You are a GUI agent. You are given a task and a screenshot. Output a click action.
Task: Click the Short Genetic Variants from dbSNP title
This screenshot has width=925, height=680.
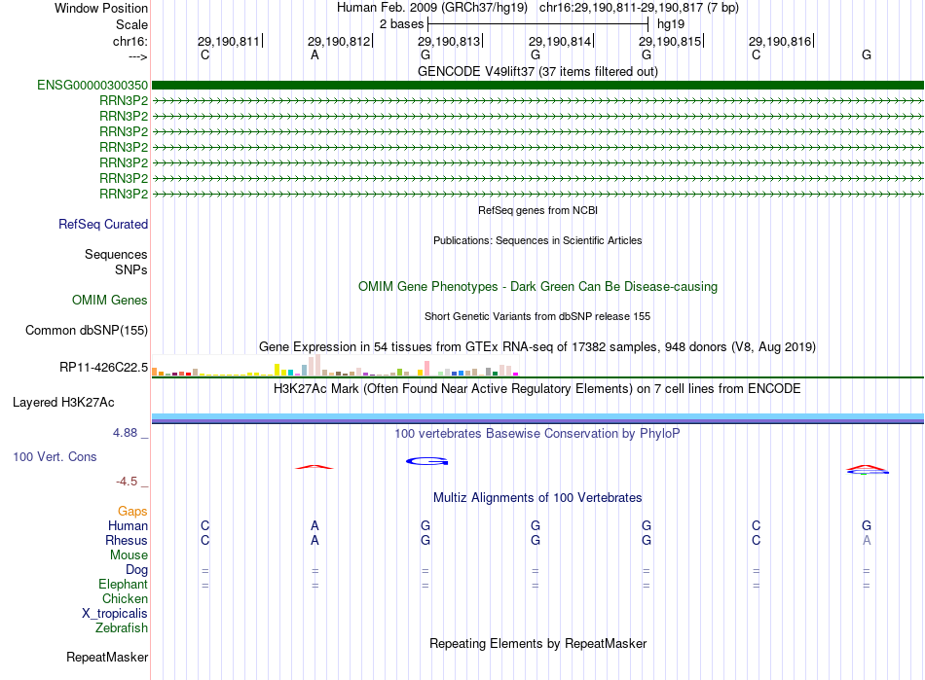[537, 316]
